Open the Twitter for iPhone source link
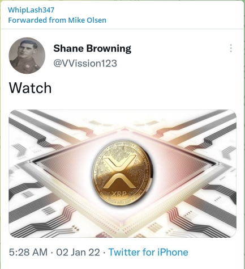This screenshot has width=245, height=269. tap(148, 252)
